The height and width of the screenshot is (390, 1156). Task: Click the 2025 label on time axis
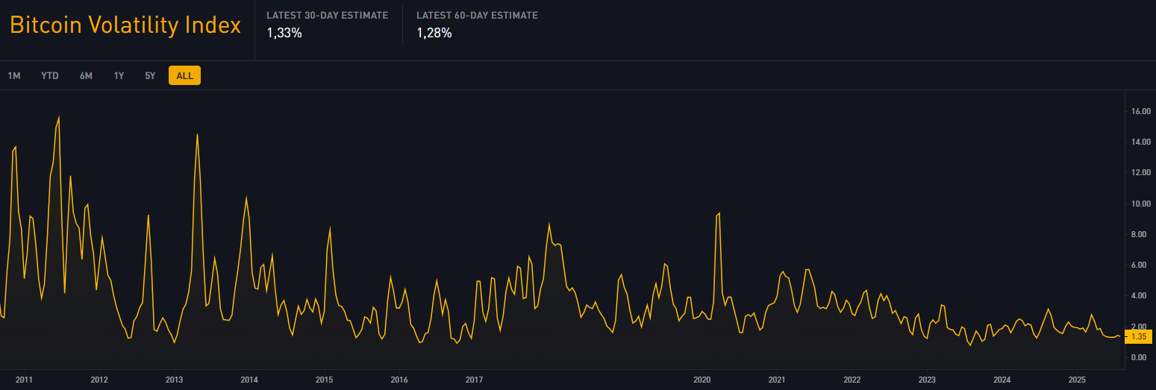(x=1077, y=380)
